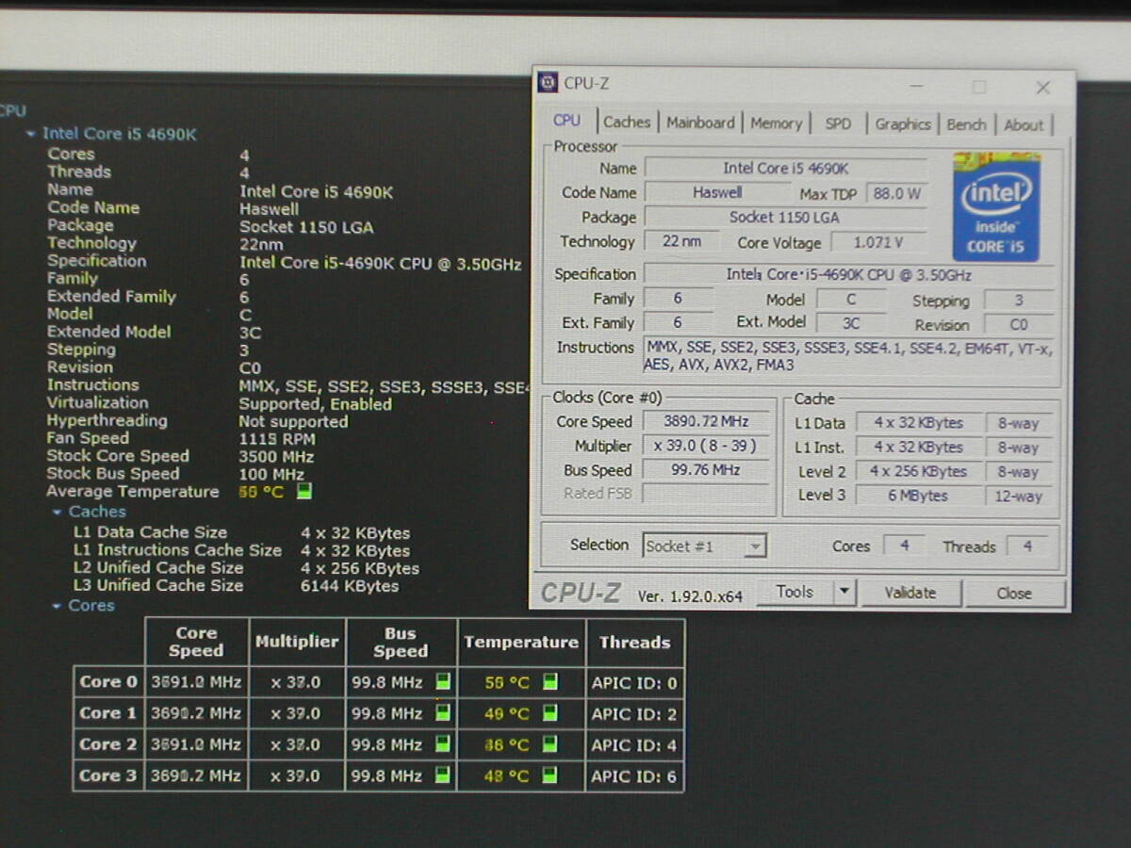The height and width of the screenshot is (848, 1131).
Task: Click the Specification field in CPU-Z
Action: coord(848,275)
